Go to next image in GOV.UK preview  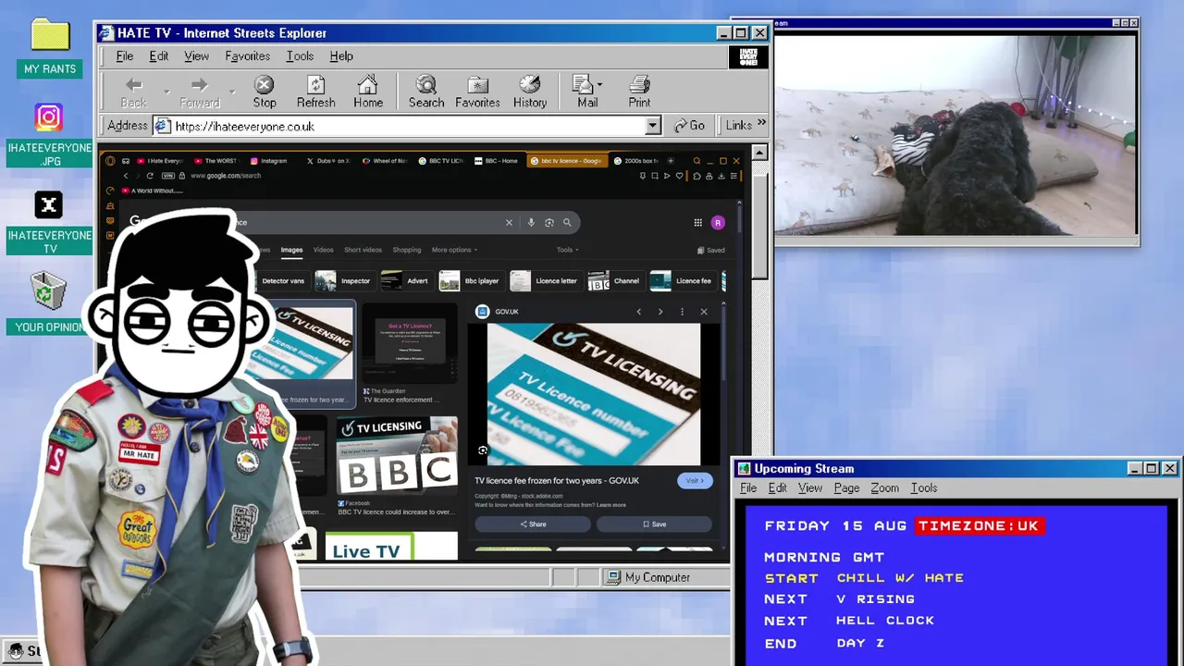click(660, 312)
